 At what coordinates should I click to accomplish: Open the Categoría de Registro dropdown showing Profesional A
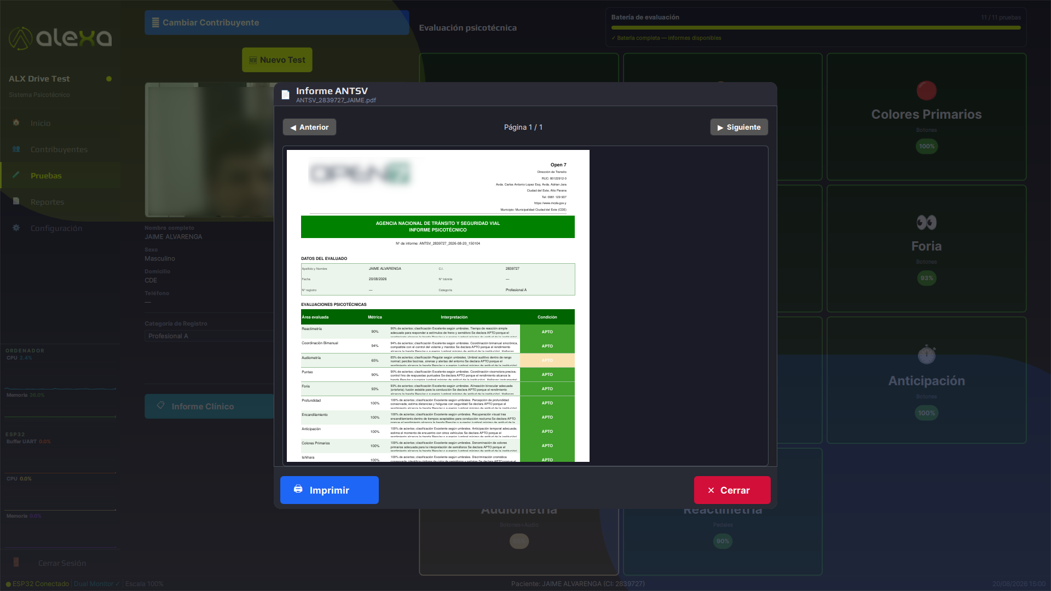click(209, 336)
